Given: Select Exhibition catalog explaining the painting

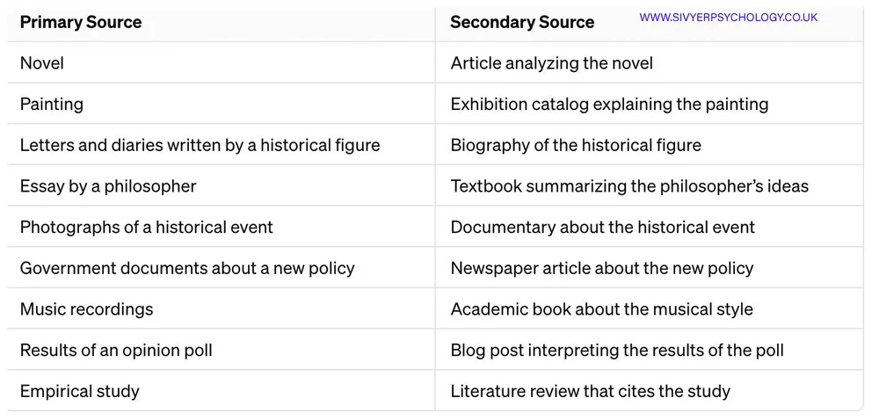Looking at the screenshot, I should [x=609, y=104].
